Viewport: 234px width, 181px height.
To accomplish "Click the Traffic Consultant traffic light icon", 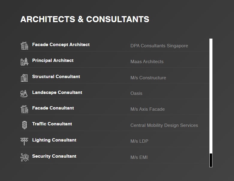I will [25, 125].
